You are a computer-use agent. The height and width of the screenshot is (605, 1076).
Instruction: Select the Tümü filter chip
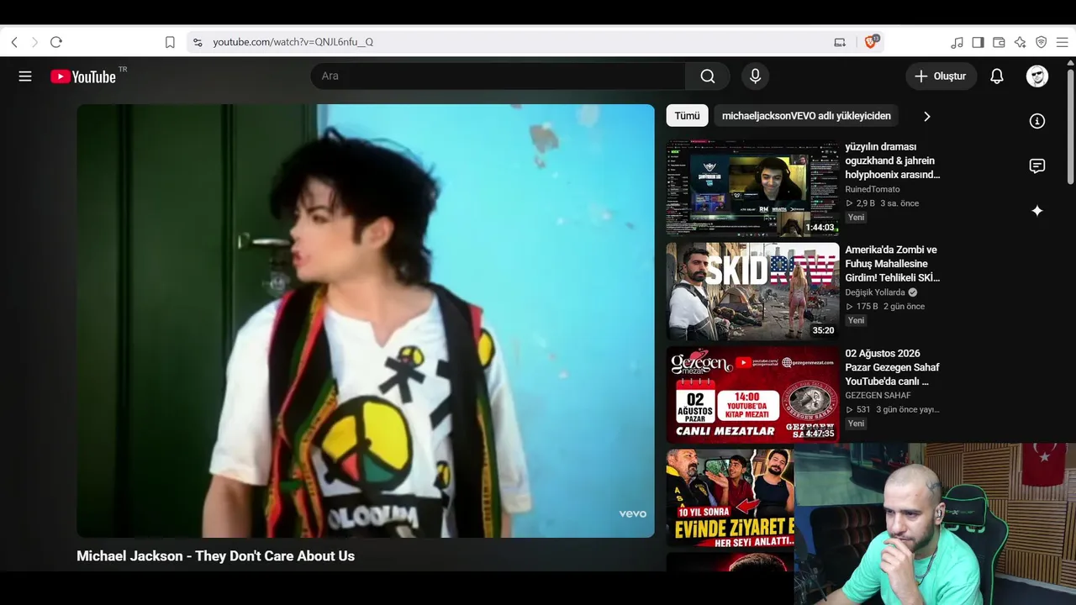[x=687, y=116]
